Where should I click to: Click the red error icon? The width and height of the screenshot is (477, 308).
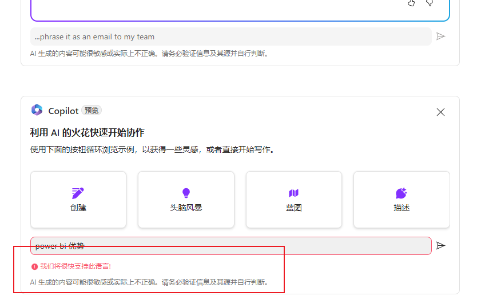34,266
